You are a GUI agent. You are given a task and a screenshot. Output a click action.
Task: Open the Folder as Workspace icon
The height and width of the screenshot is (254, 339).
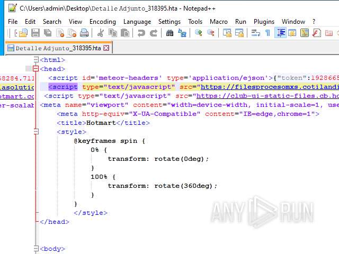tap(329, 33)
